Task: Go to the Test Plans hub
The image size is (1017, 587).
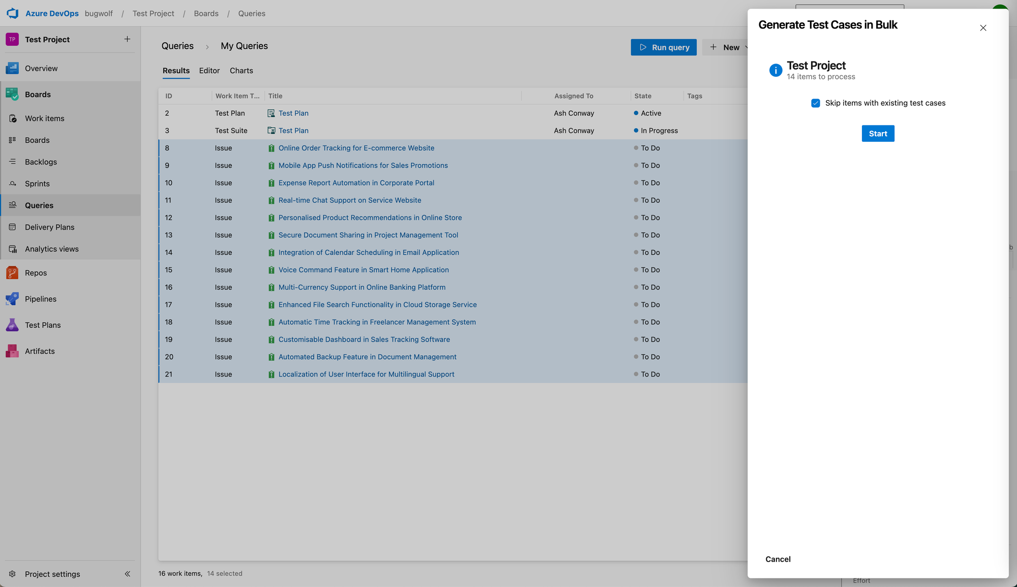Action: click(x=42, y=325)
